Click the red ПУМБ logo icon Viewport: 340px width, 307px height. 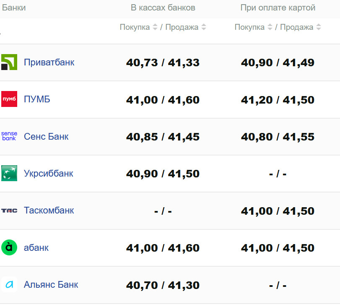pos(9,99)
